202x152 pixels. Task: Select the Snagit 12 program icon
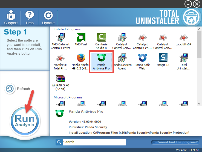click(163, 58)
